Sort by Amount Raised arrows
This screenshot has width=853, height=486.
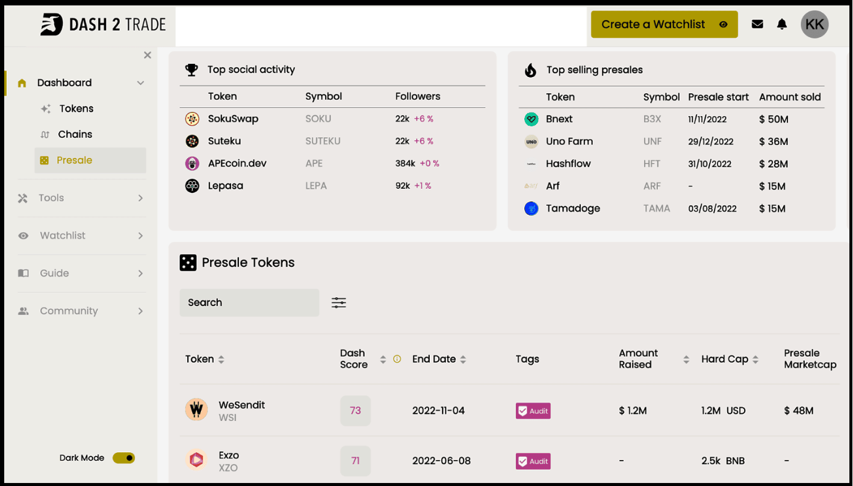click(x=686, y=359)
